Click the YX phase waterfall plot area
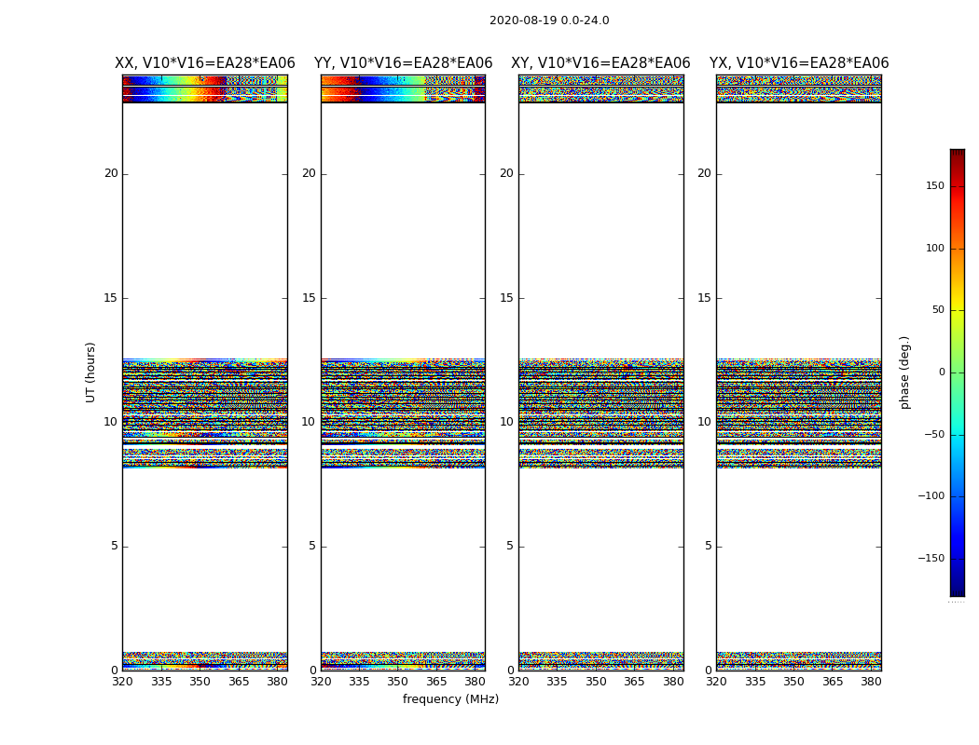Image resolution: width=979 pixels, height=745 pixels. click(799, 372)
